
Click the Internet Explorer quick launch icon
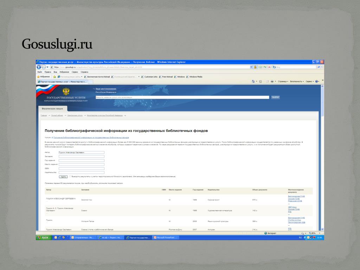pos(59,238)
